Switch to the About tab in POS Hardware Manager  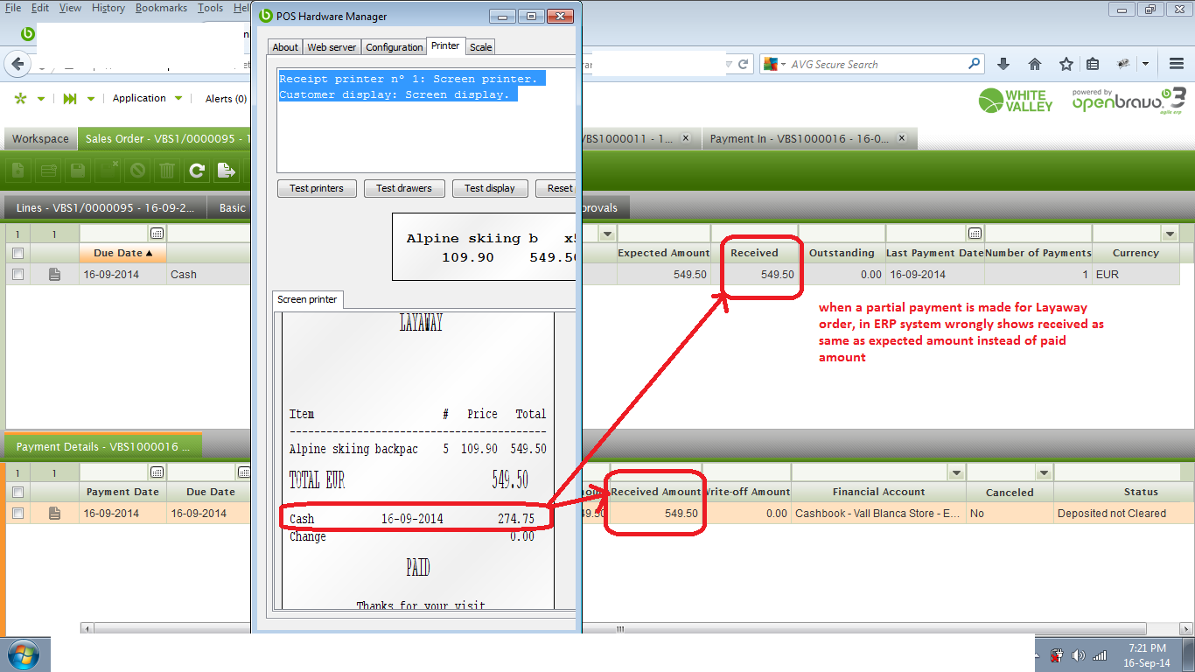pyautogui.click(x=285, y=47)
